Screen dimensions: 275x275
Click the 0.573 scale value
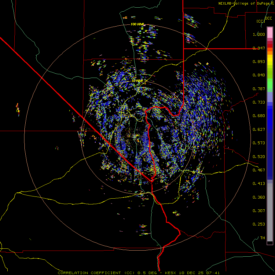[x=259, y=143]
